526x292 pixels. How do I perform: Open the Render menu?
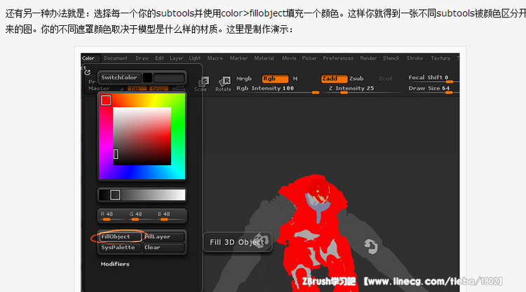tap(368, 58)
